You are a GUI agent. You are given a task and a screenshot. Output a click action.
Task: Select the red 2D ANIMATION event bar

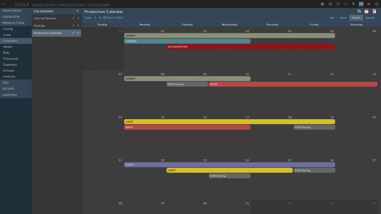251,47
